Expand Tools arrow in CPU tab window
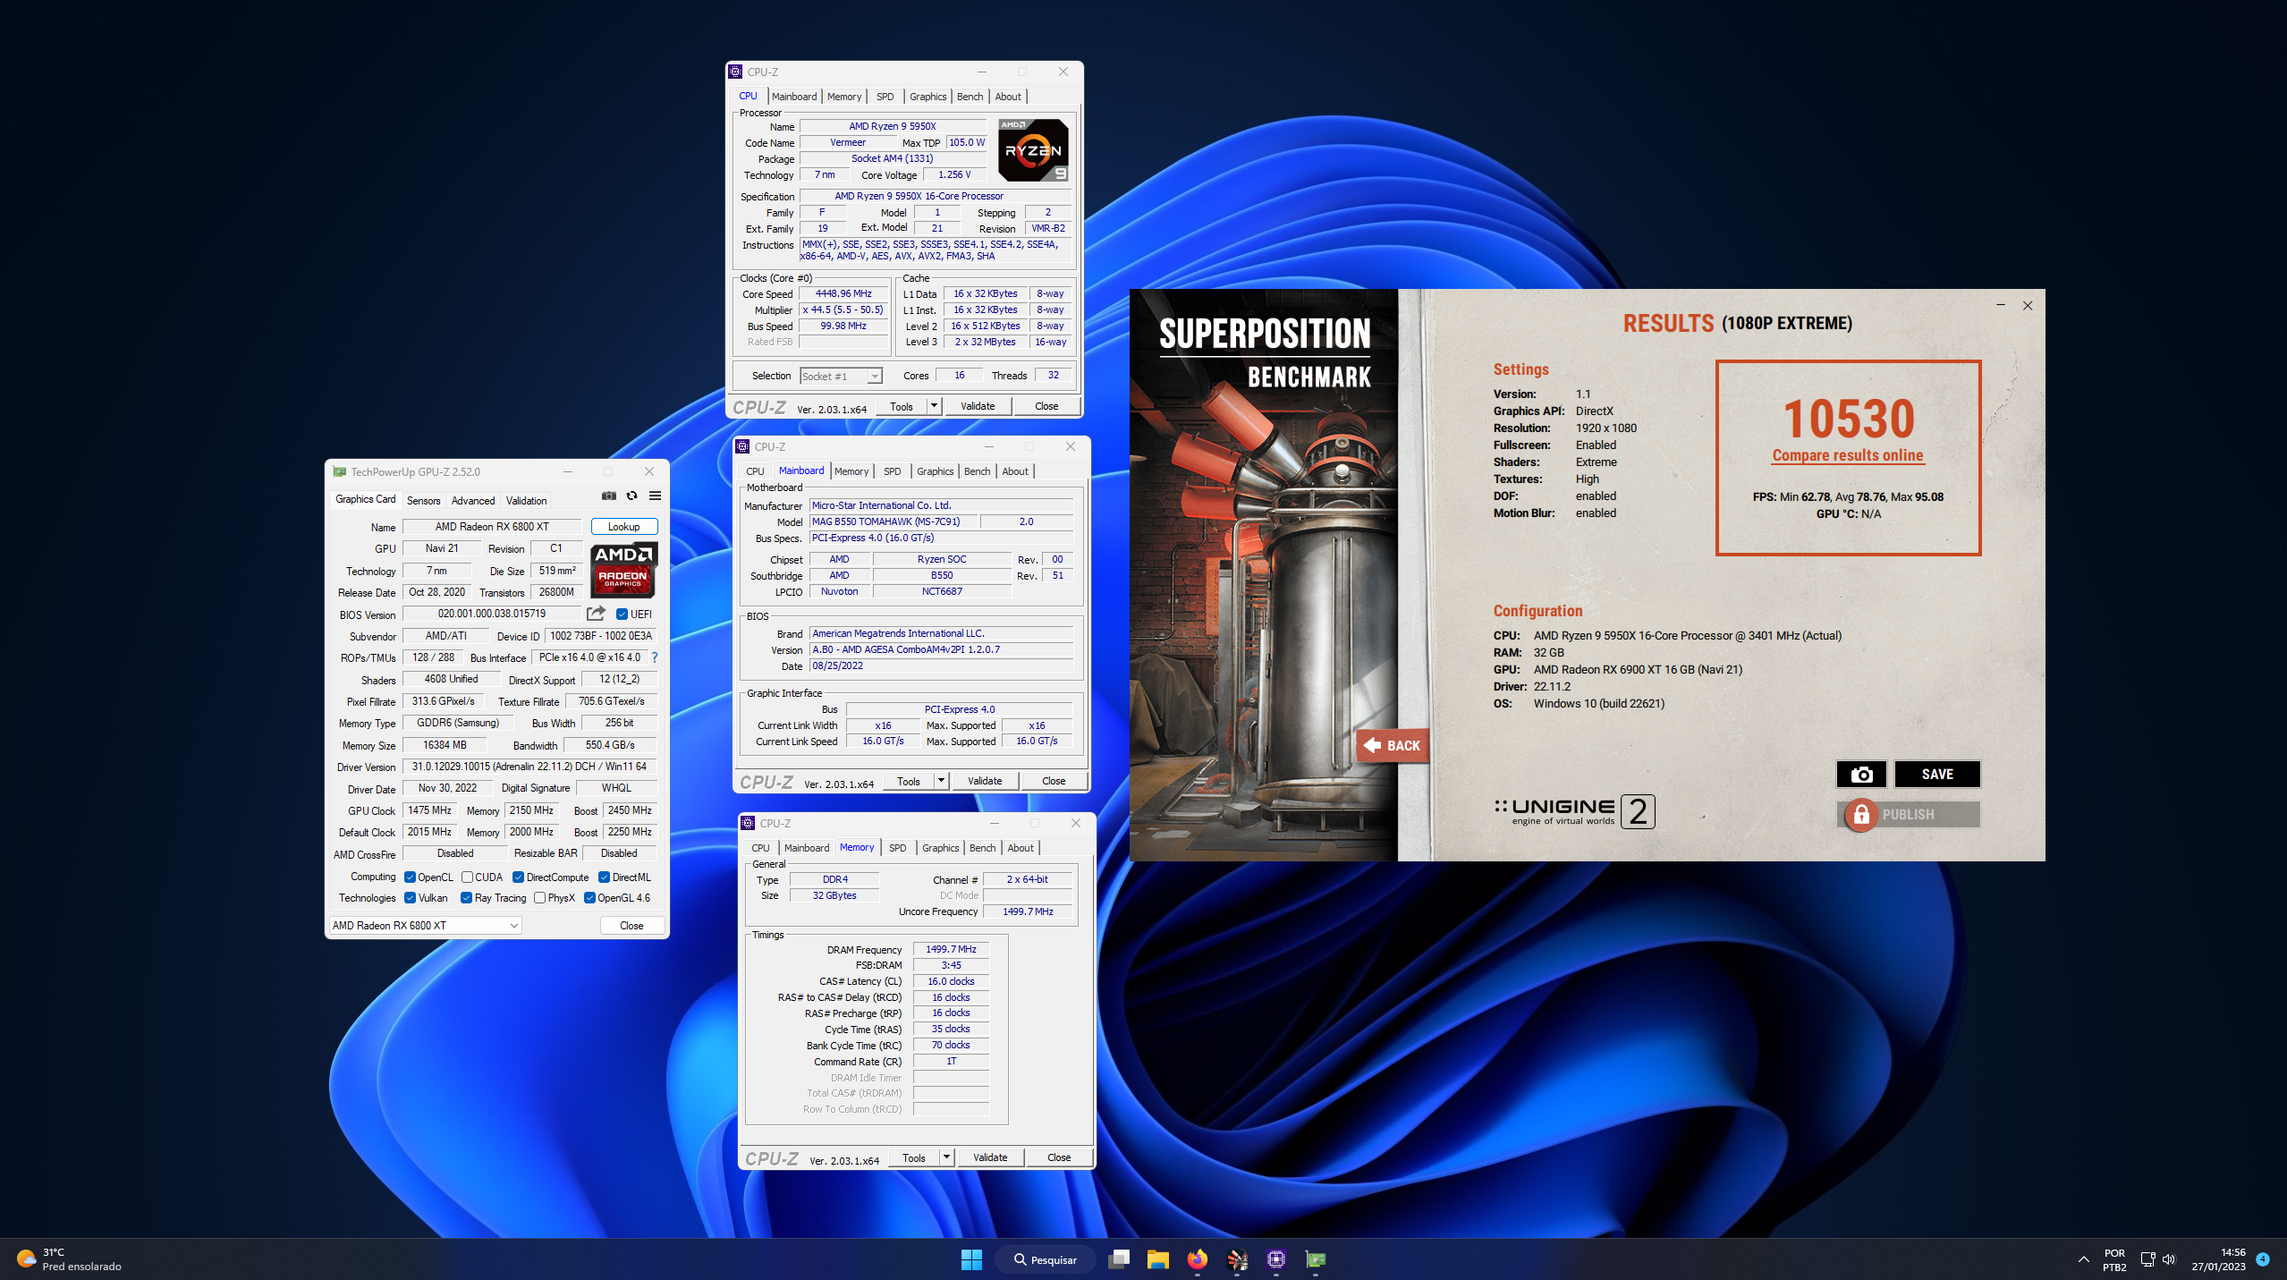 coord(934,406)
